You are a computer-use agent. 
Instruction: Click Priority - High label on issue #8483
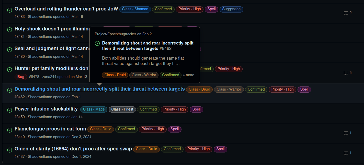190,9
